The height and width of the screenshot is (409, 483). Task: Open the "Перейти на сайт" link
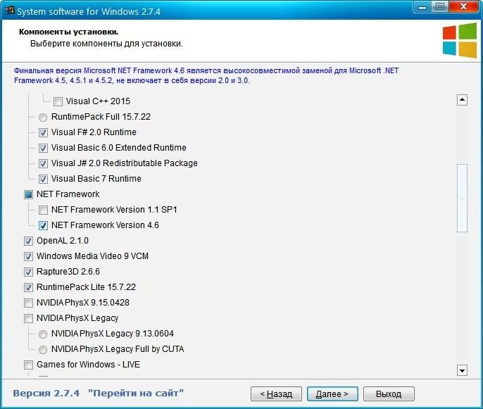pos(135,393)
